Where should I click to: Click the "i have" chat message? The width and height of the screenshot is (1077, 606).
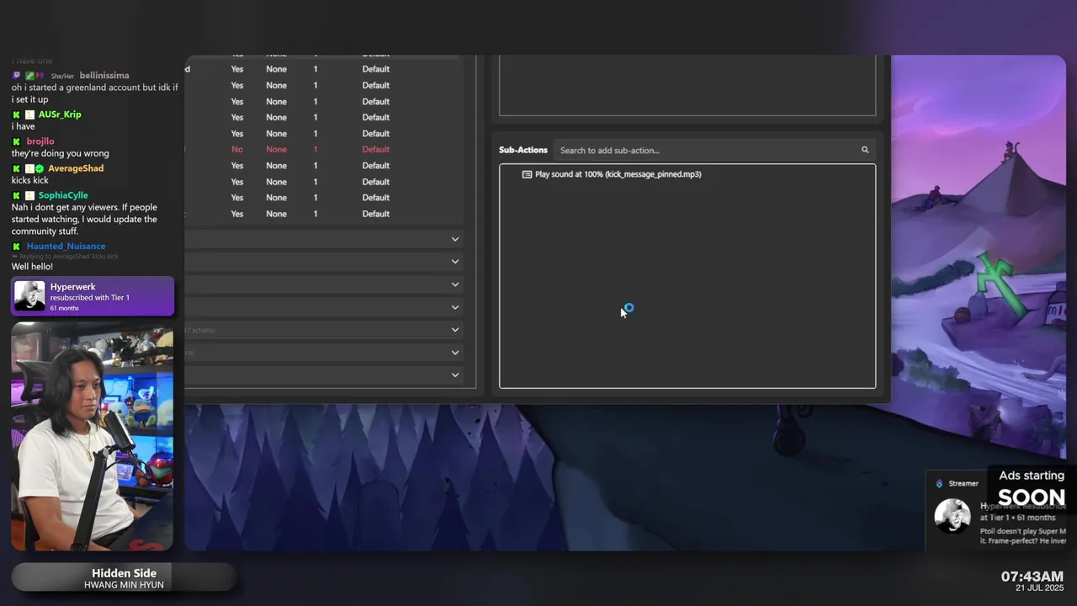point(23,126)
